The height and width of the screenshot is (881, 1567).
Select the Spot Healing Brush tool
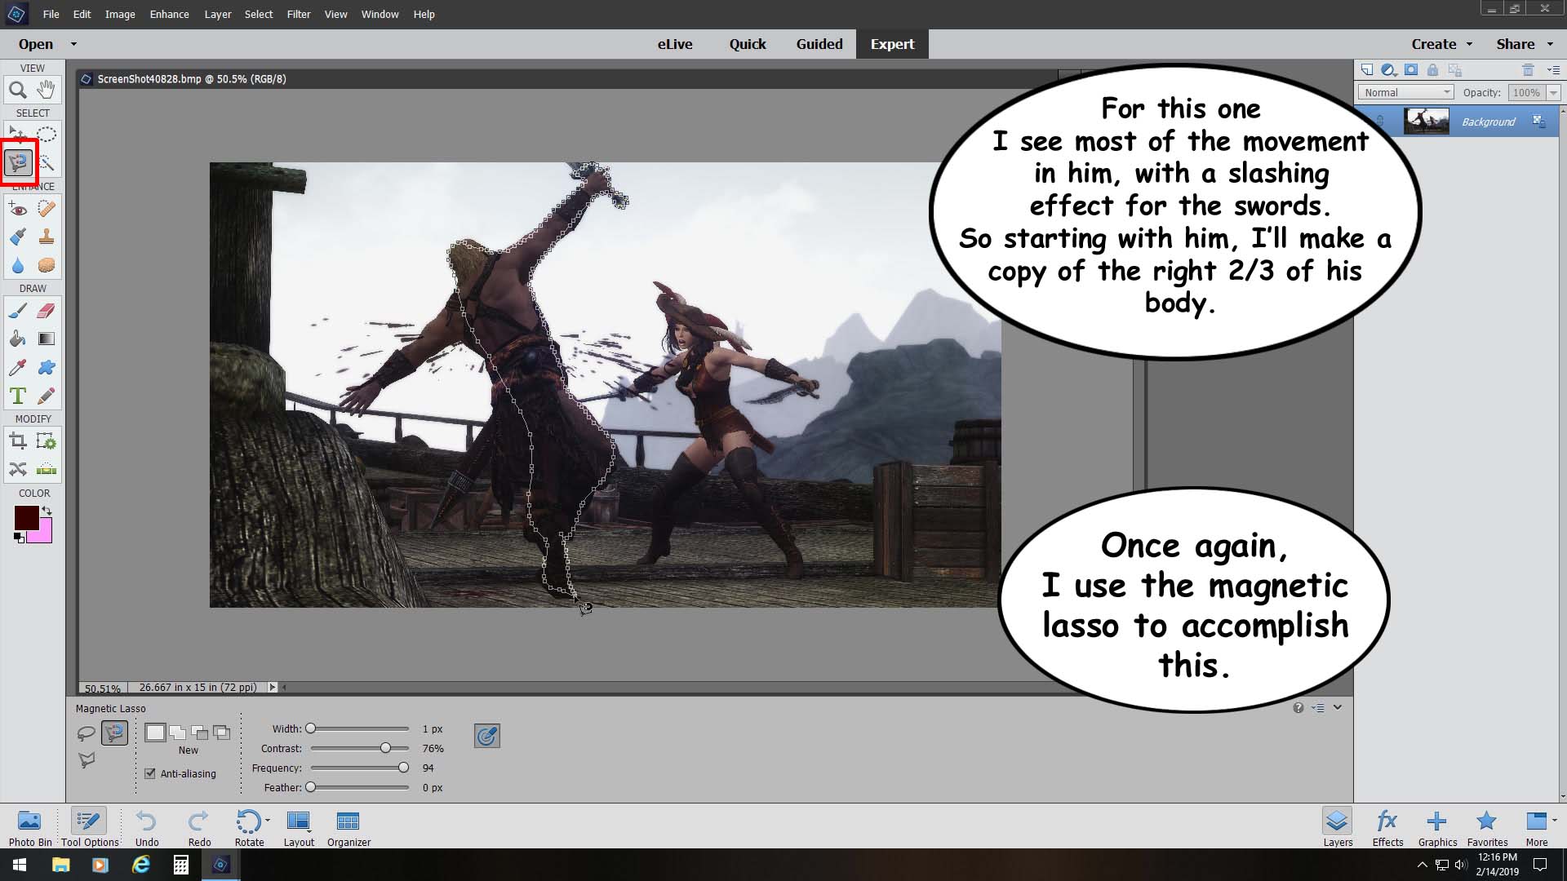click(x=47, y=209)
